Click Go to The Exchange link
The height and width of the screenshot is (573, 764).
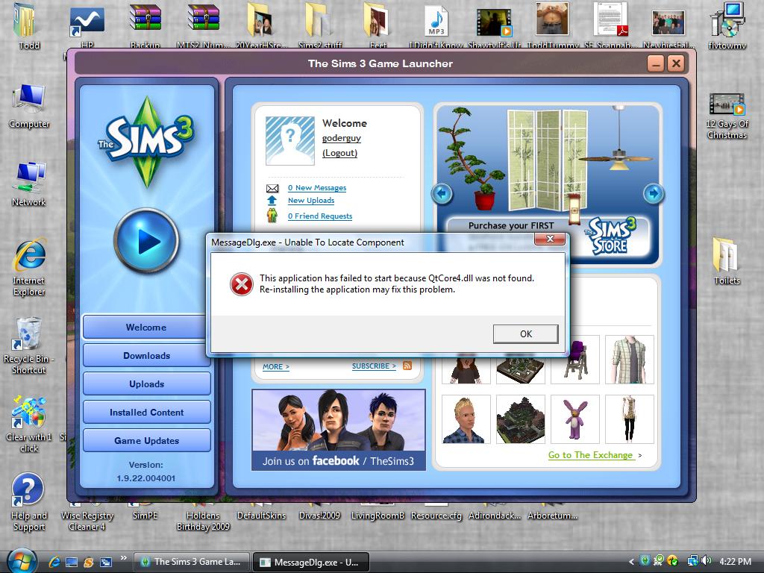(591, 455)
